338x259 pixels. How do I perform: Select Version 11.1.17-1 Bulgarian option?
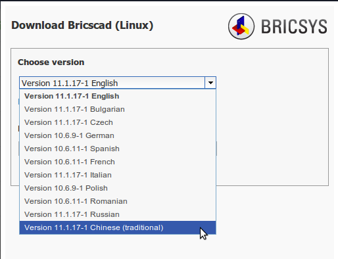click(x=118, y=109)
